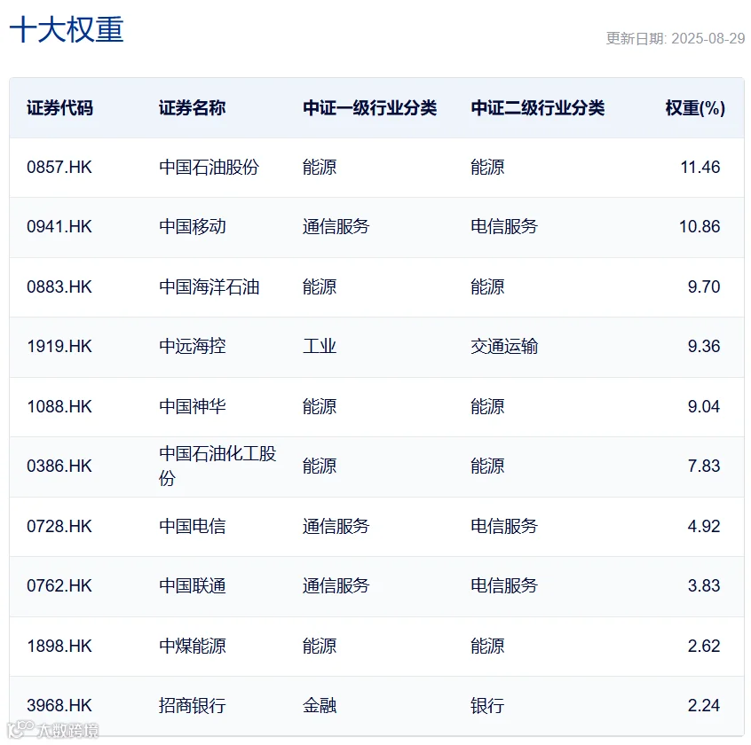Select the name 中煤能源
The height and width of the screenshot is (745, 751).
(192, 646)
